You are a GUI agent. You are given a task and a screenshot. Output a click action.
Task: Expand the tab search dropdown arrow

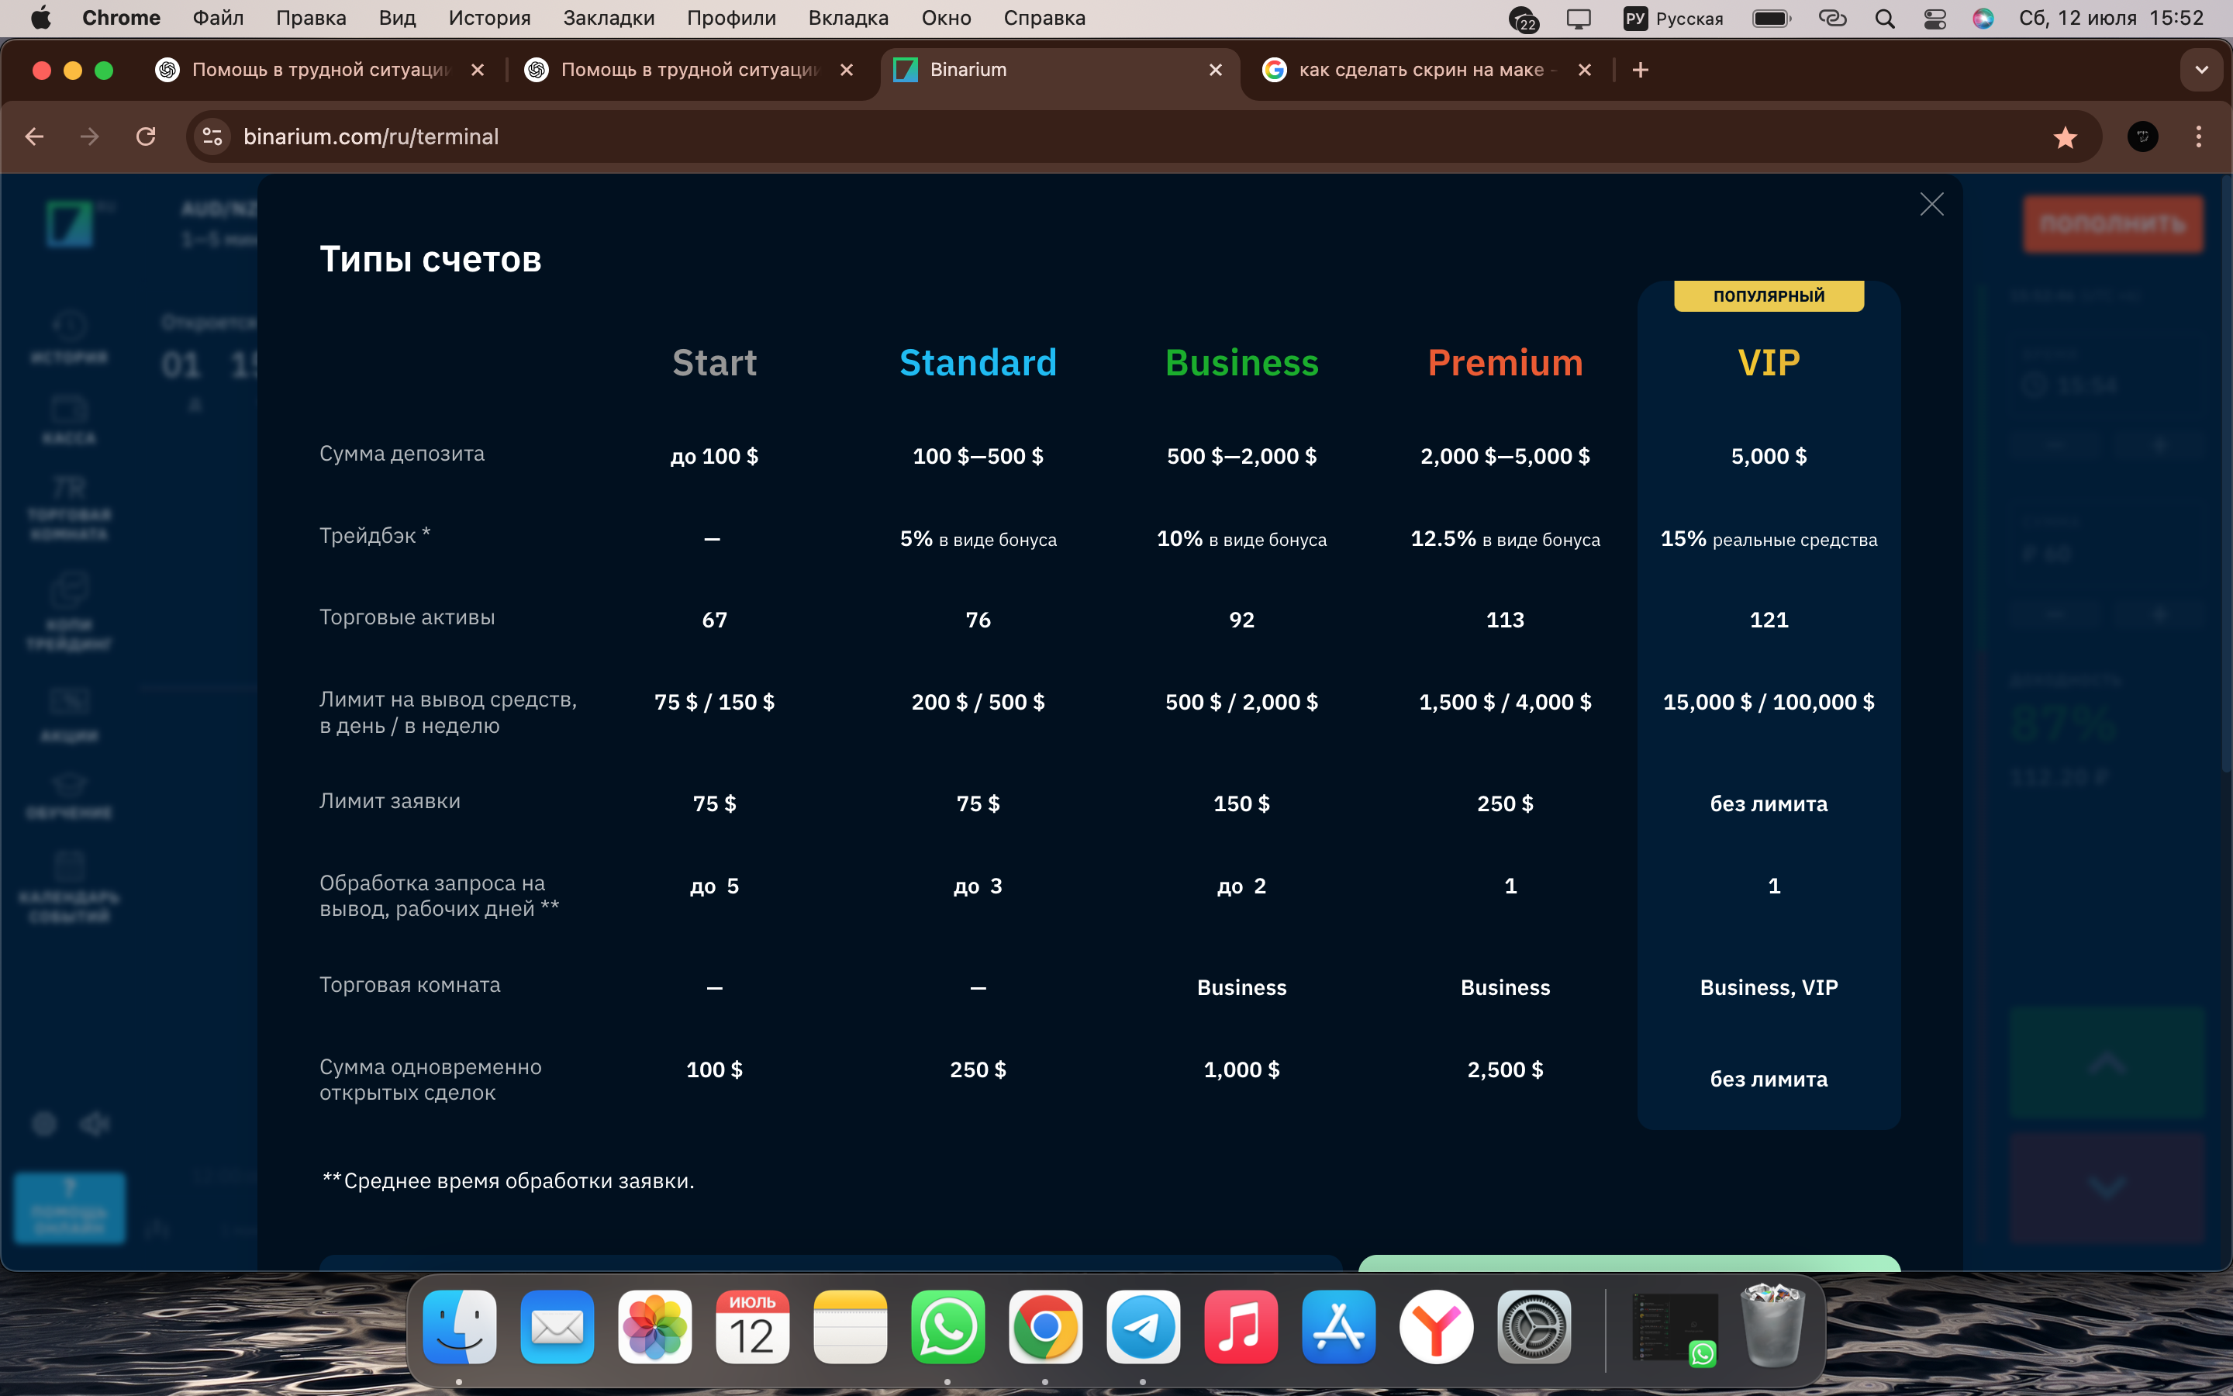tap(2200, 70)
